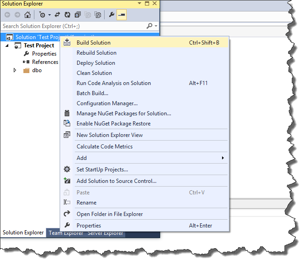
Task: Open the Add submenu
Action: coord(145,158)
